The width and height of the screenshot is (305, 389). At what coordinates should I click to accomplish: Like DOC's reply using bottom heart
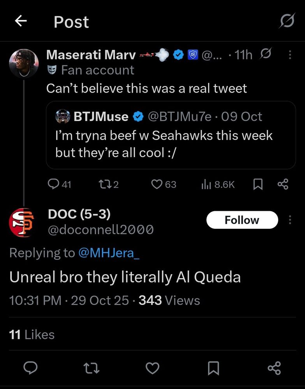coord(152,368)
